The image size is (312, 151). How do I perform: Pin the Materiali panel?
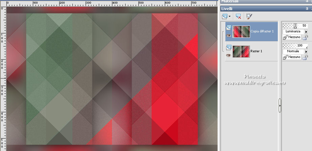click(x=307, y=1)
